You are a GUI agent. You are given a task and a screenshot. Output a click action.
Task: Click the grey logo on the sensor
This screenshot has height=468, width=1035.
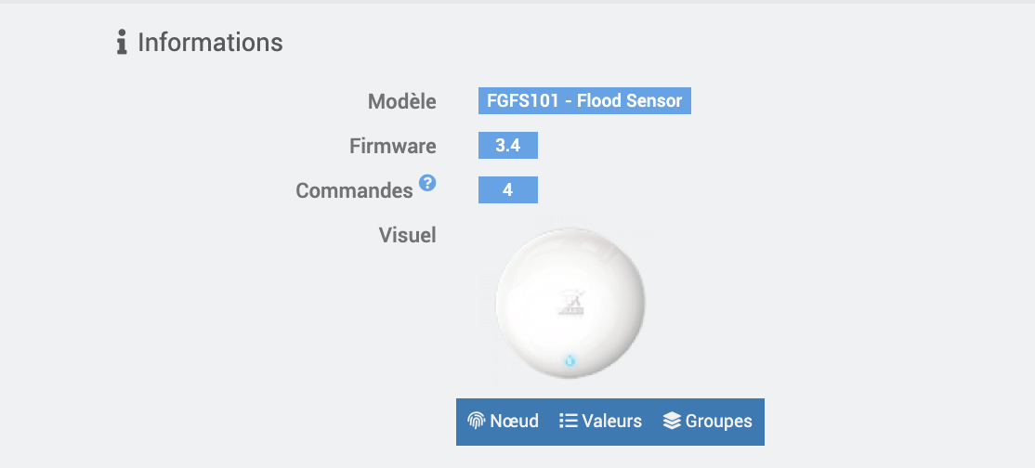570,304
